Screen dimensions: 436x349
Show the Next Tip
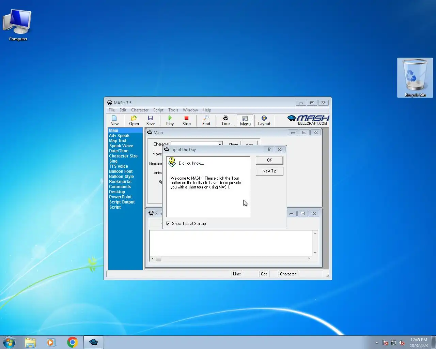point(269,171)
